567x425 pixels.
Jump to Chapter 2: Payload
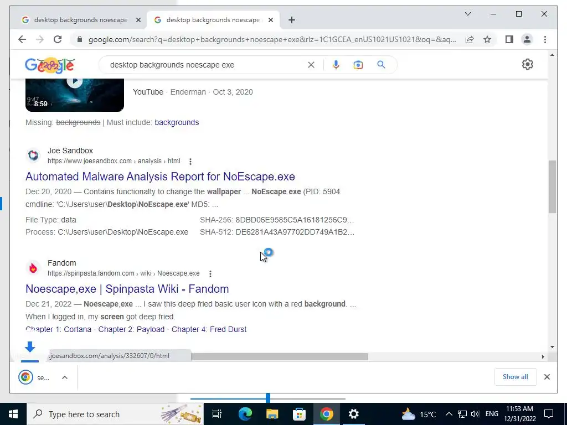(131, 329)
